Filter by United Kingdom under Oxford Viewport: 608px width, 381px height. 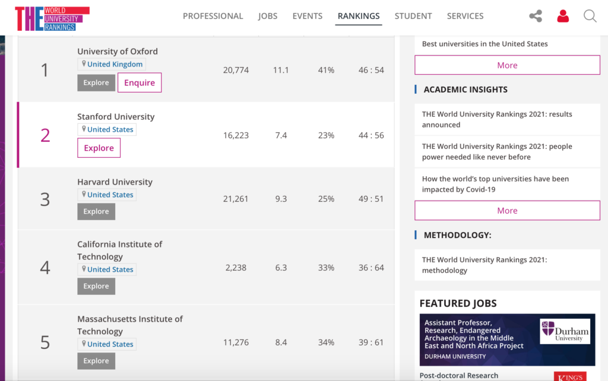[x=112, y=64]
